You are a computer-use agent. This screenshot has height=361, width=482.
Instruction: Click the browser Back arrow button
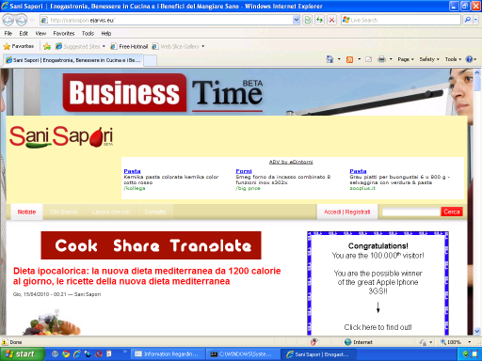pyautogui.click(x=8, y=21)
